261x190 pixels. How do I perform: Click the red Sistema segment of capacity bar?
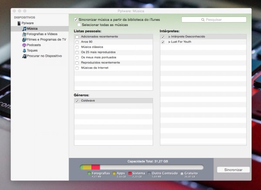tap(96, 167)
